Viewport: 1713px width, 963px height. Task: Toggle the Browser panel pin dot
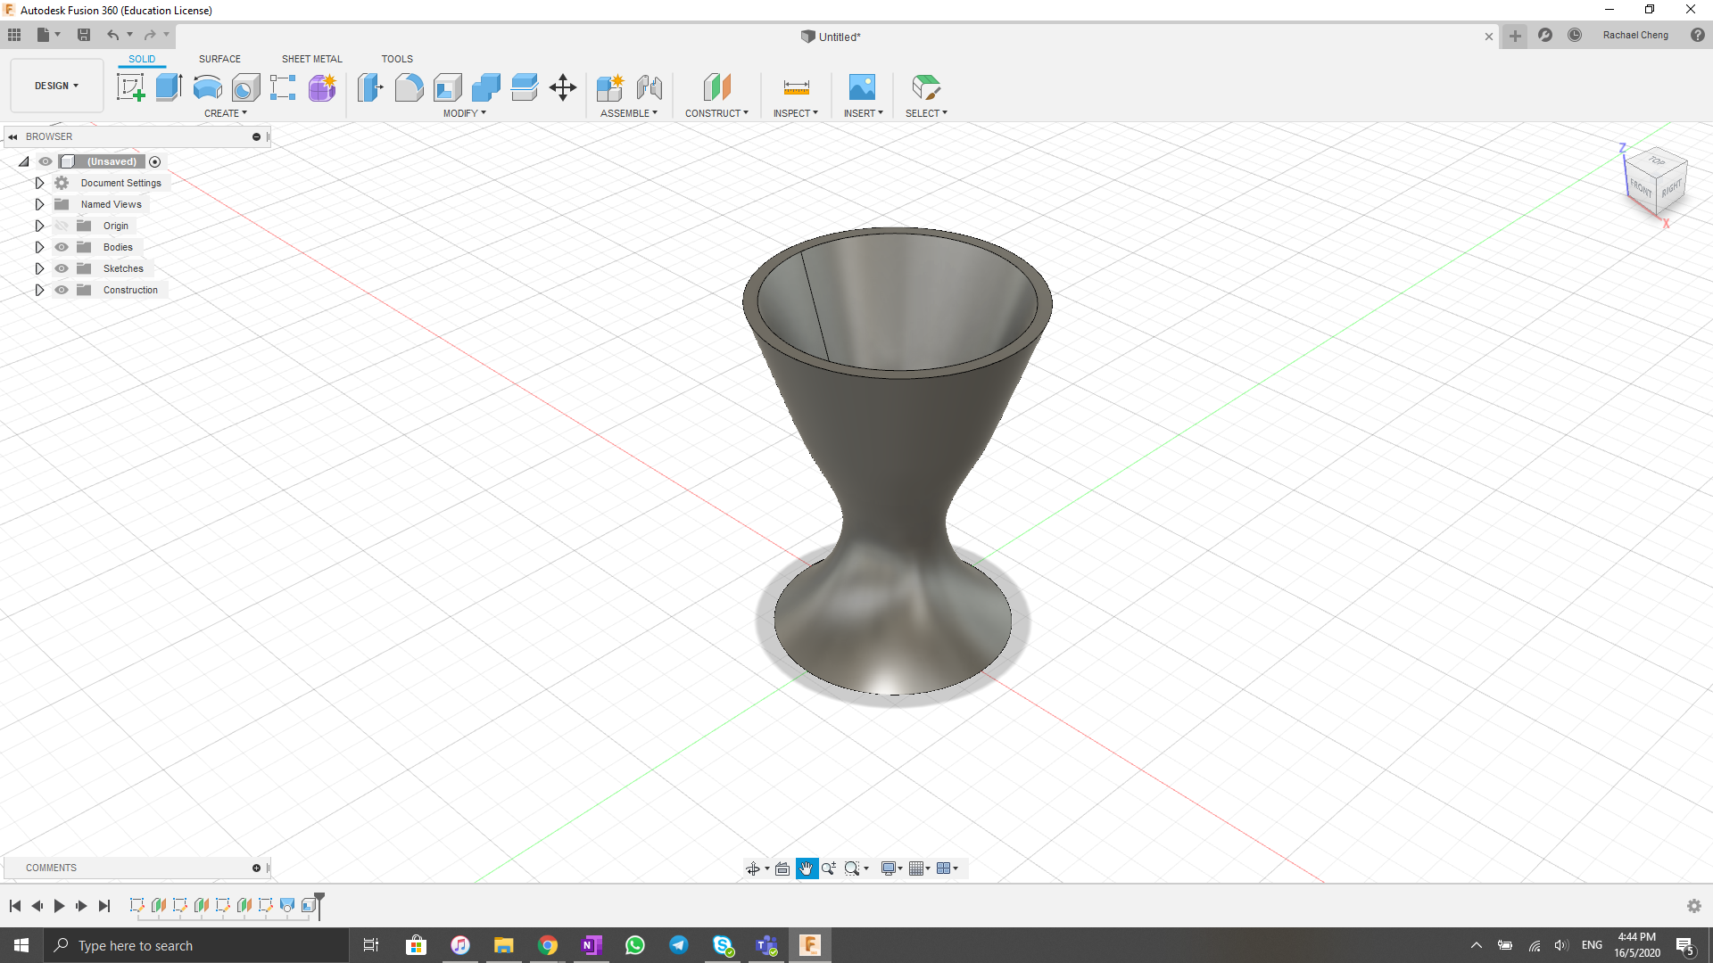coord(256,136)
